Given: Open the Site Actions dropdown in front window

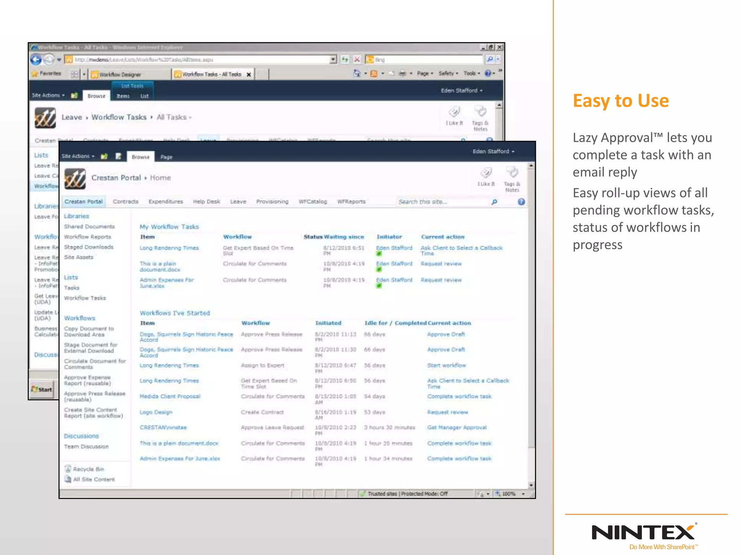Looking at the screenshot, I should pyautogui.click(x=78, y=156).
